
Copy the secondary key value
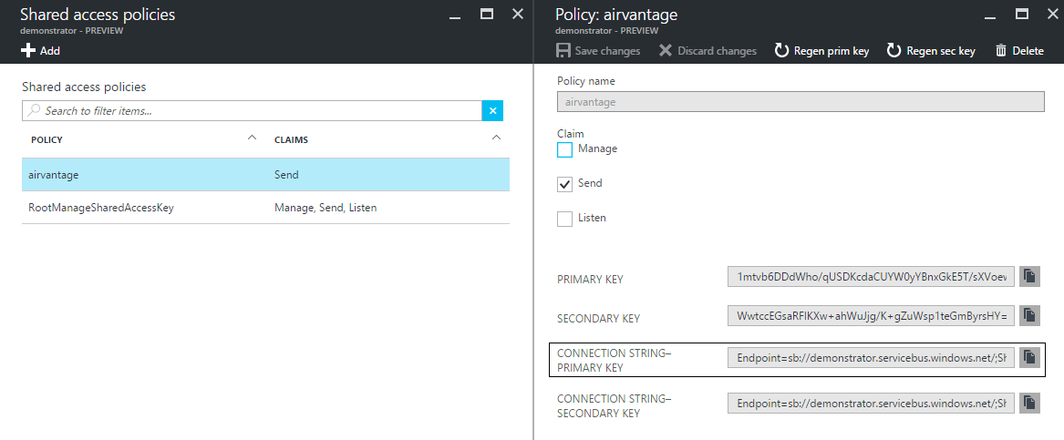coord(1028,316)
